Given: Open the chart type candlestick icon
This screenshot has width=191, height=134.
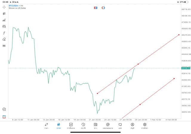Looking at the screenshot, I should [x=4, y=13].
